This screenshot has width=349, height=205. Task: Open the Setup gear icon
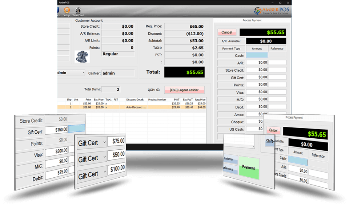[x=67, y=12]
